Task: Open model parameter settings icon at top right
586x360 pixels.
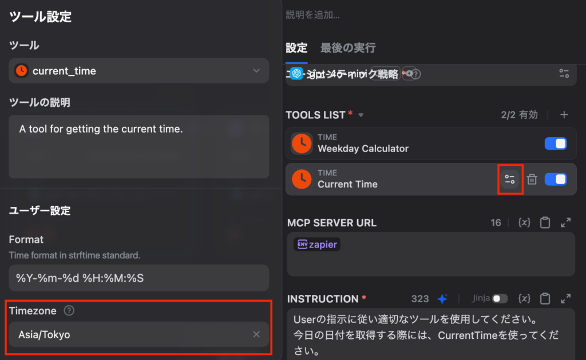Action: (564, 73)
